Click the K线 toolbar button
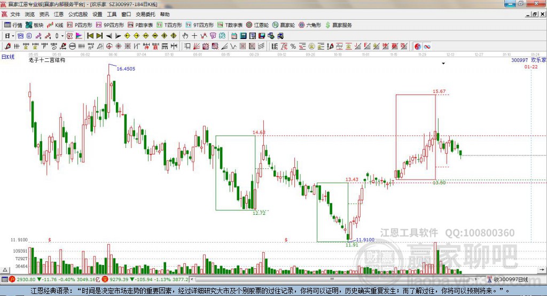Viewport: 547px width, 296px height. (55, 25)
